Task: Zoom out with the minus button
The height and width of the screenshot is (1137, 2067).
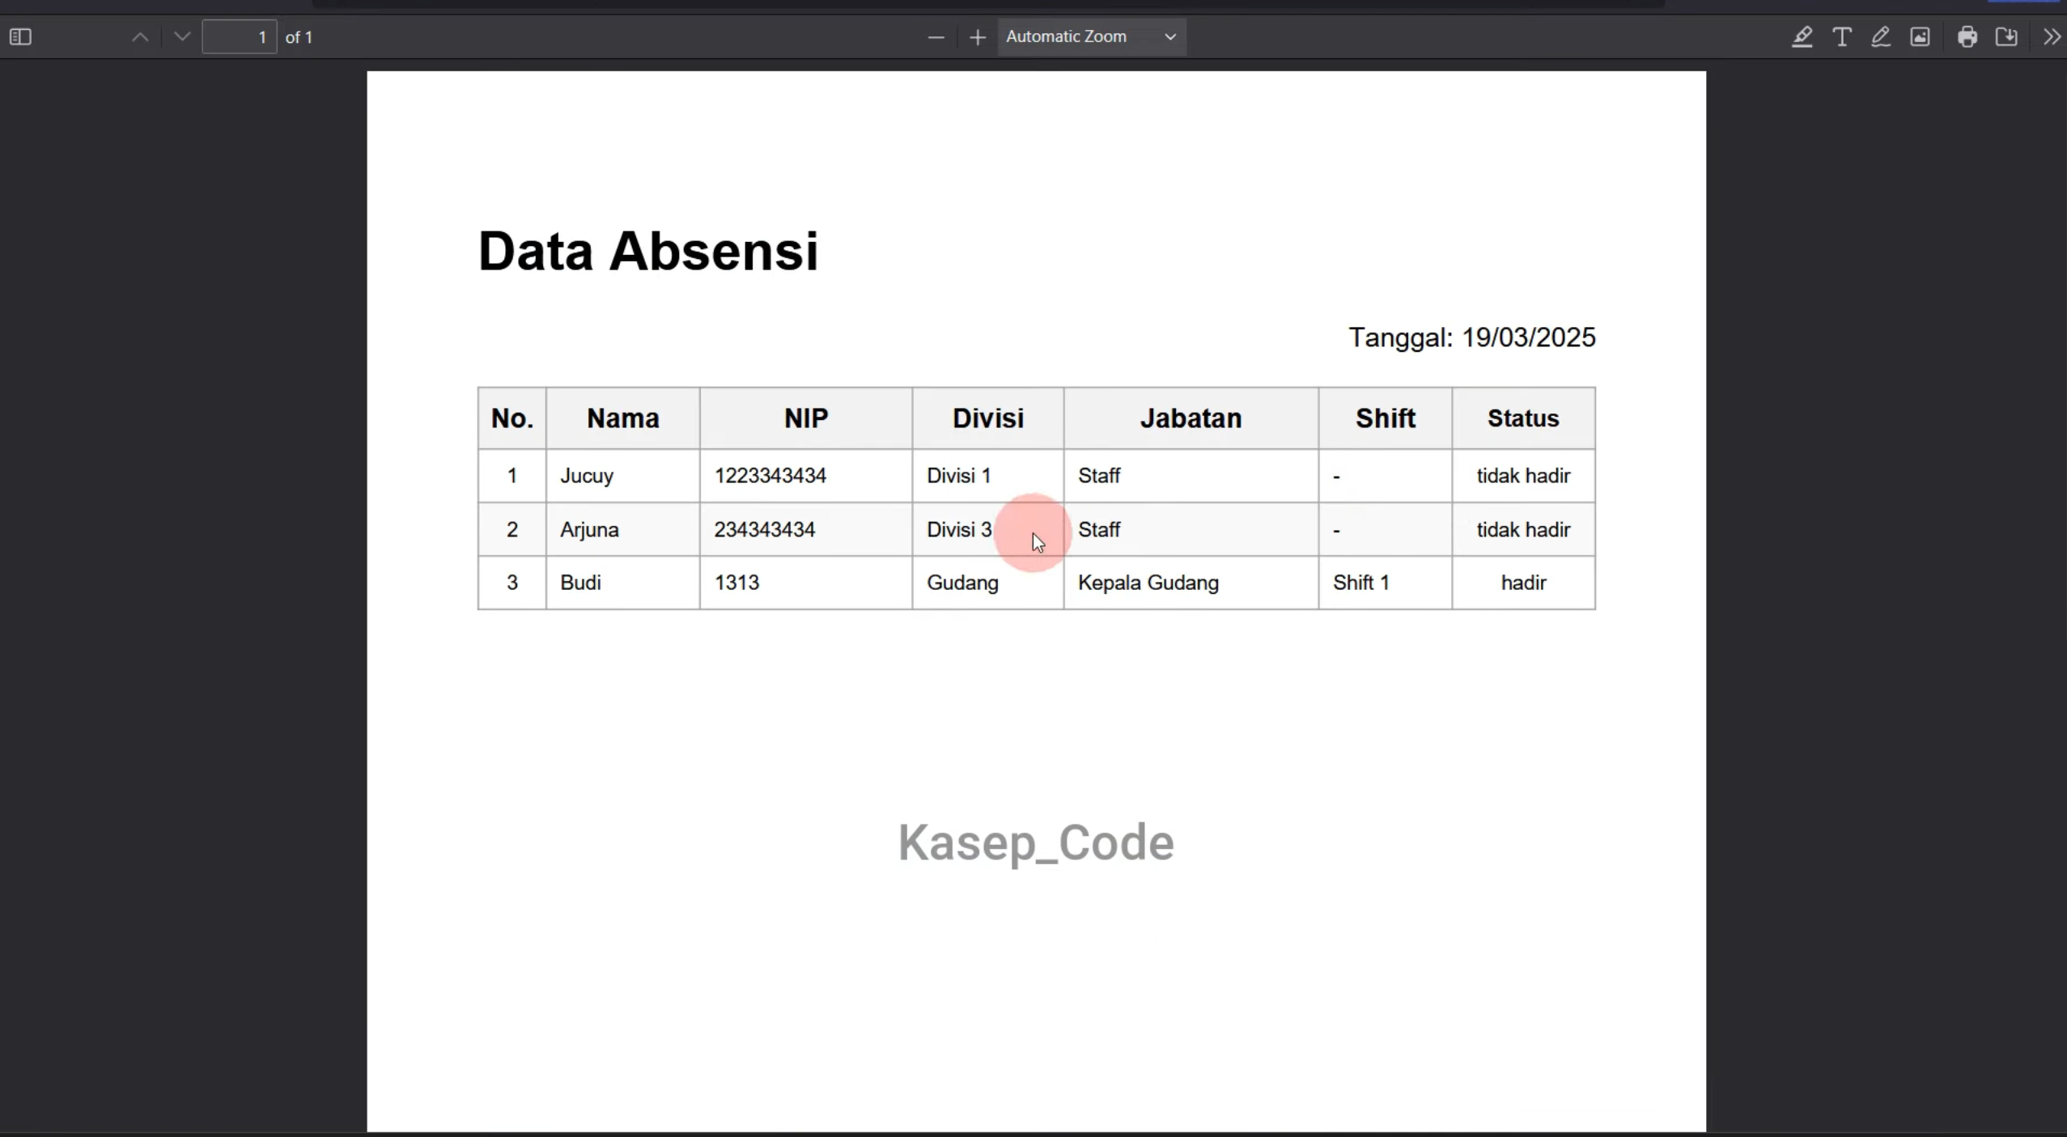Action: (936, 37)
